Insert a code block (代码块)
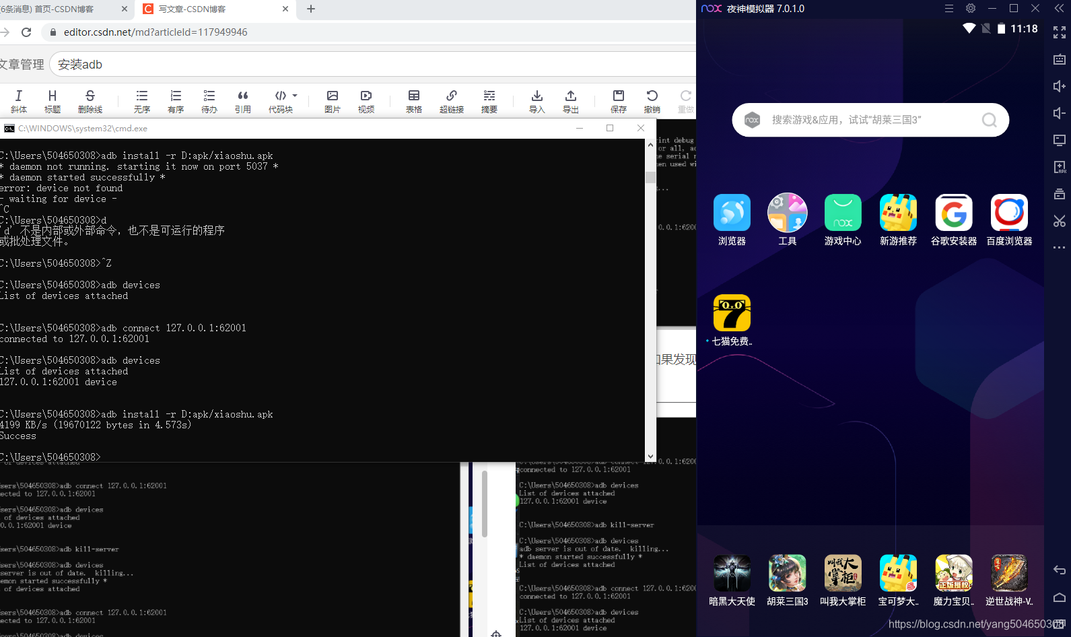The image size is (1071, 637). pos(281,101)
